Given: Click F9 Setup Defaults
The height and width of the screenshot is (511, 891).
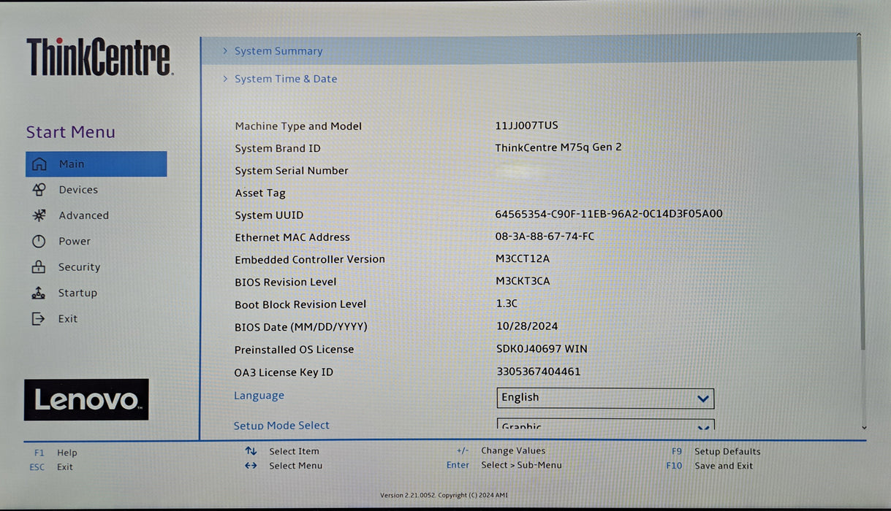Looking at the screenshot, I should pyautogui.click(x=716, y=451).
